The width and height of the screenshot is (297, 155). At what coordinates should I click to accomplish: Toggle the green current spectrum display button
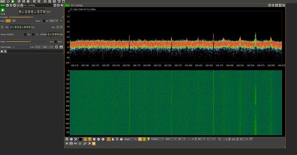coord(85,139)
